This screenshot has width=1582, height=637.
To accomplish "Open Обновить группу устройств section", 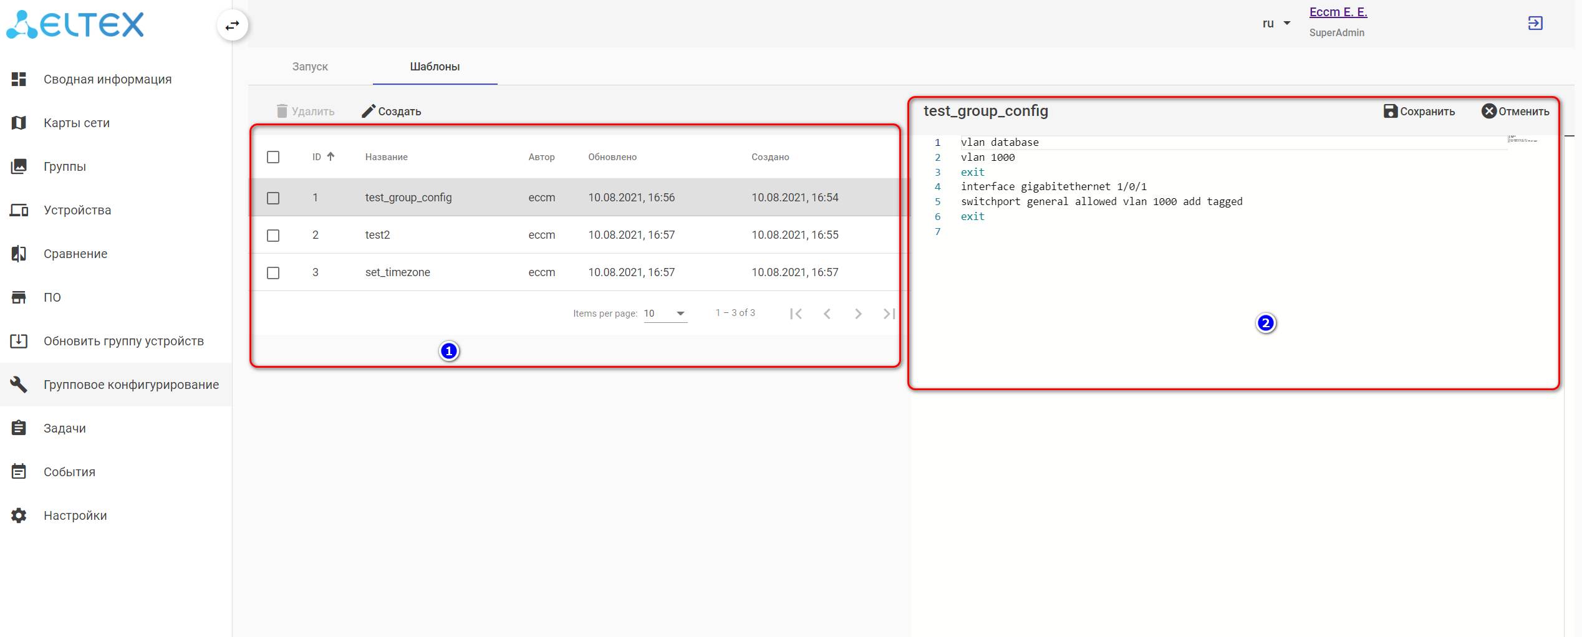I will point(123,341).
